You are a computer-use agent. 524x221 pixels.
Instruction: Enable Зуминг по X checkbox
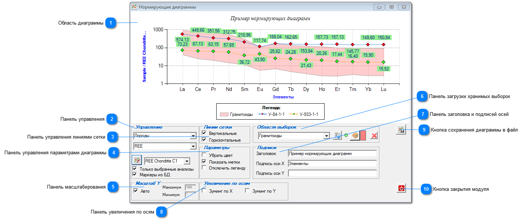pyautogui.click(x=204, y=191)
